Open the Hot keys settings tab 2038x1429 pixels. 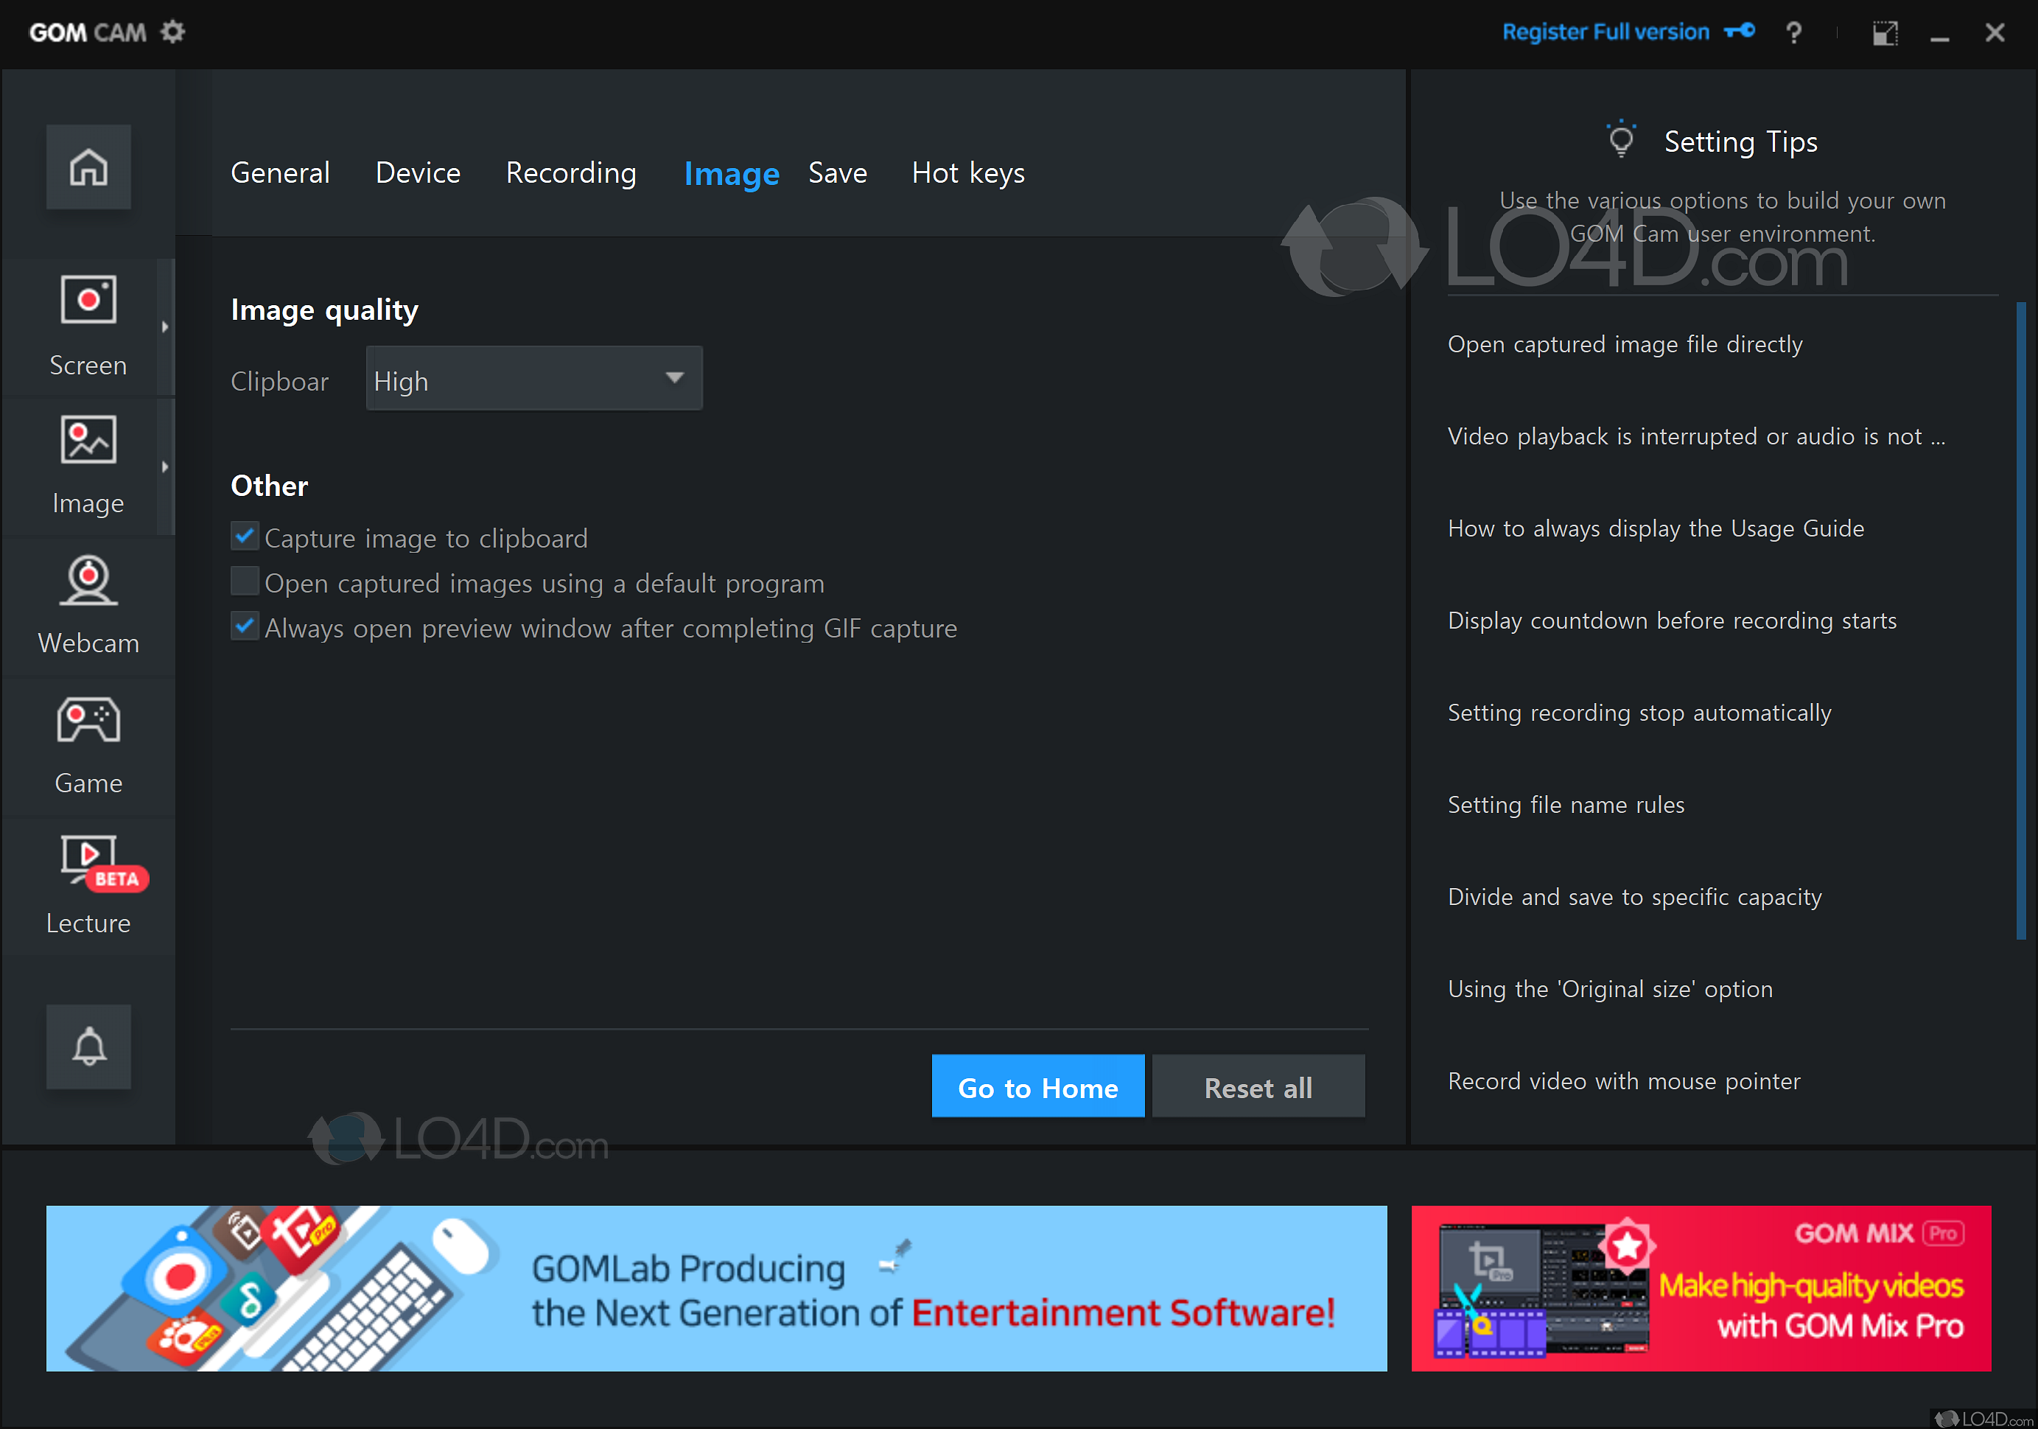[x=967, y=173]
